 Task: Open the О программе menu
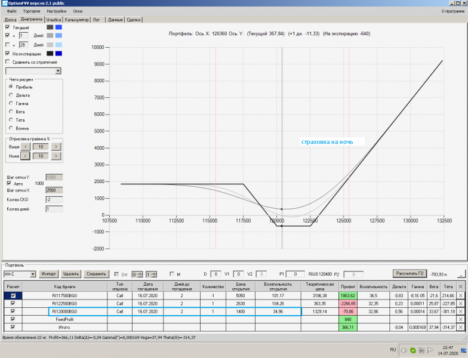pyautogui.click(x=452, y=11)
